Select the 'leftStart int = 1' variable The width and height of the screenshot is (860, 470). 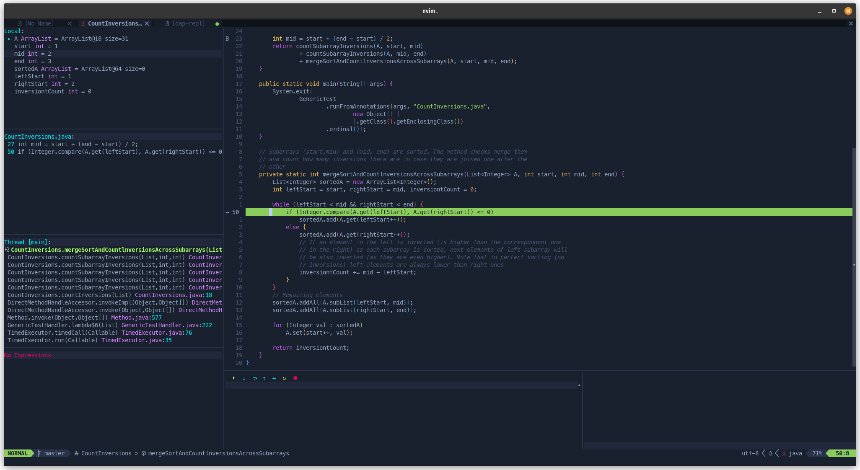[x=43, y=76]
